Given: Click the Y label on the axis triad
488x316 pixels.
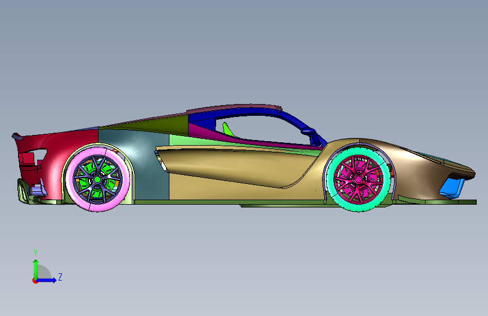Looking at the screenshot, I should 35,253.
